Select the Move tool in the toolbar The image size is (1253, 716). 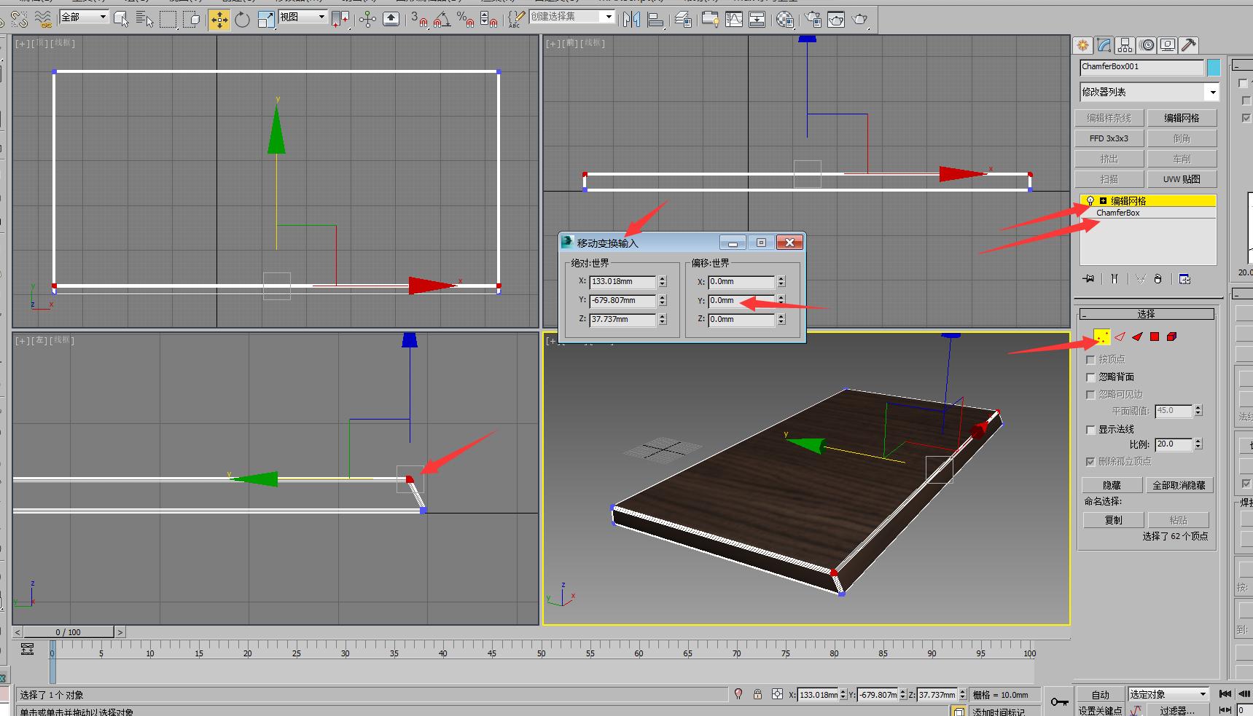point(219,20)
